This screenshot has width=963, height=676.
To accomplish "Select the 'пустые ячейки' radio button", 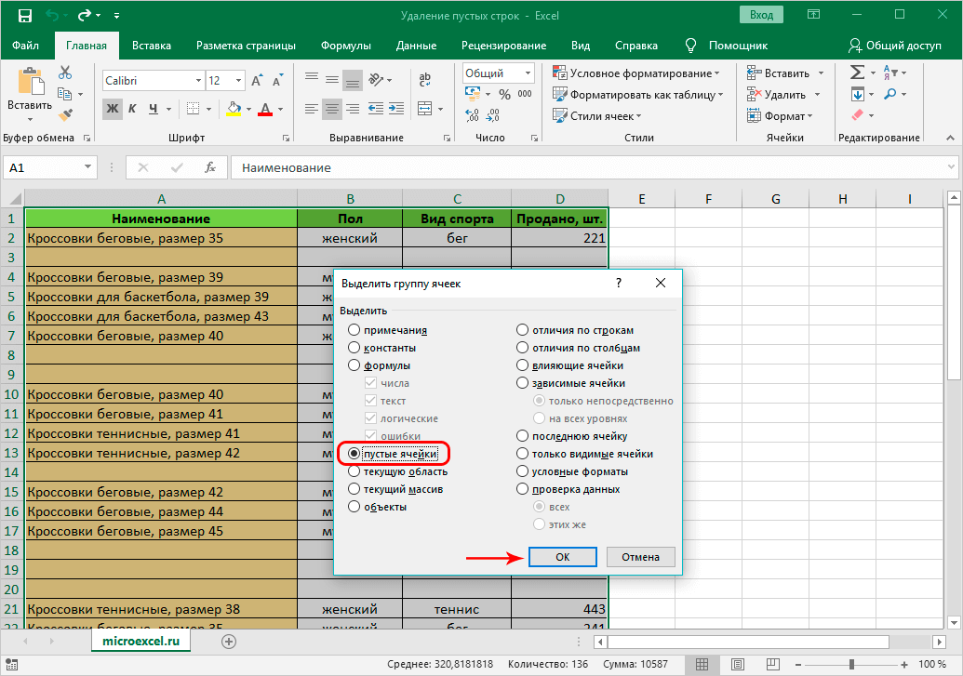I will tap(354, 454).
